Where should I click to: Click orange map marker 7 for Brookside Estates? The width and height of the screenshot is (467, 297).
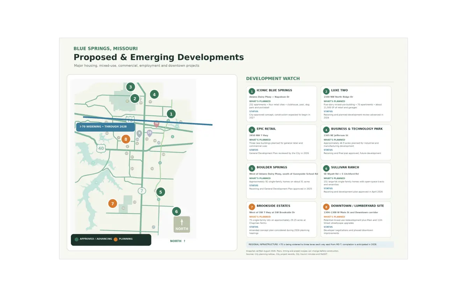point(112,203)
